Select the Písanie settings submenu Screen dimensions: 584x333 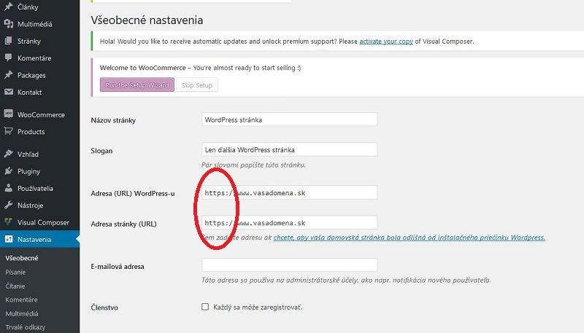pos(16,272)
